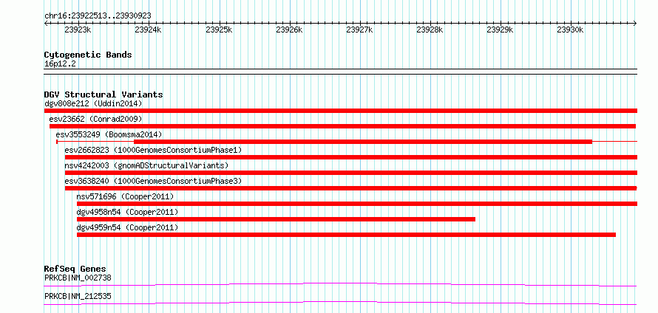Open variant esv23662 (Conrad2009) label
This screenshot has width=658, height=313.
pos(95,120)
